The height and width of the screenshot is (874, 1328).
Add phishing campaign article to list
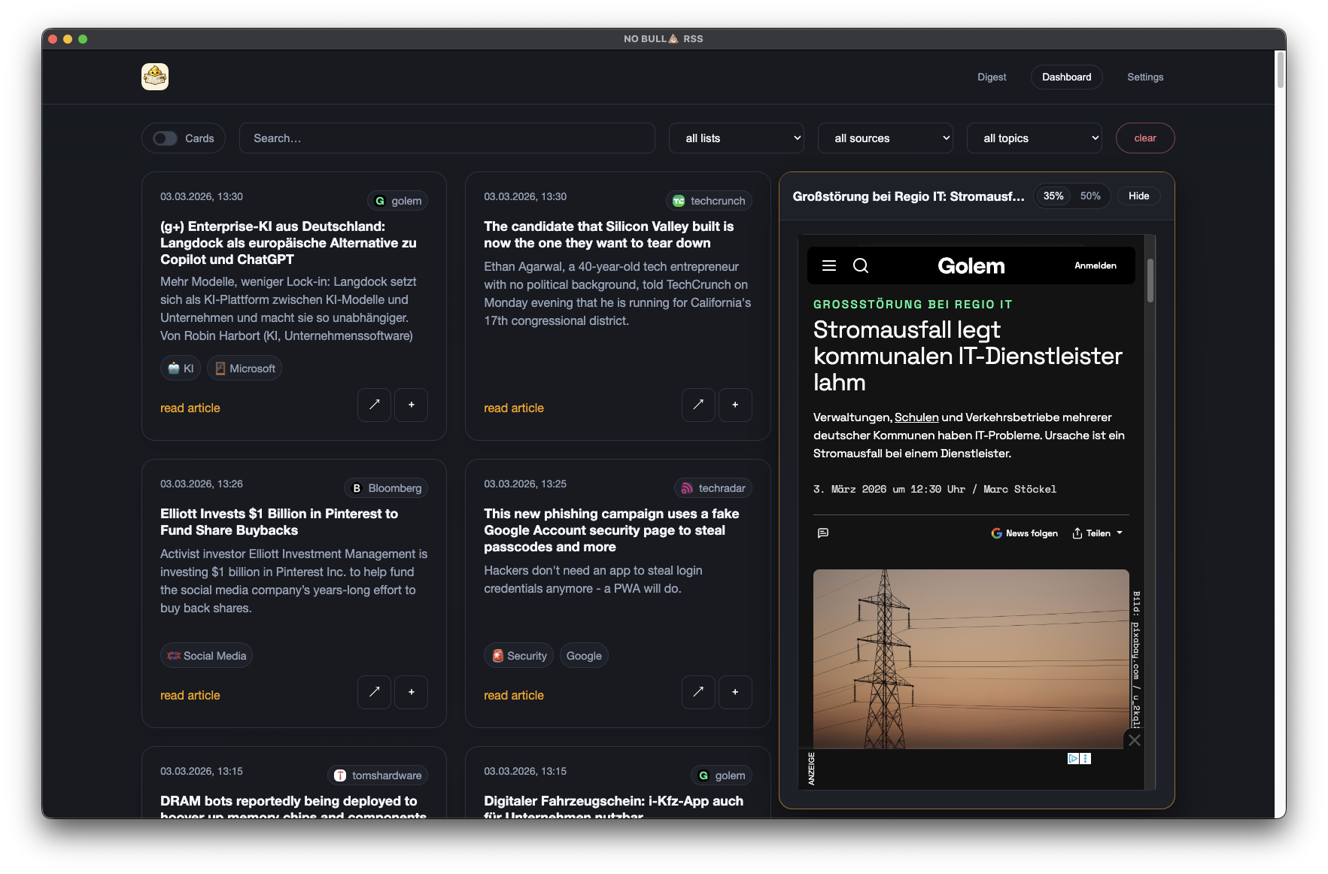(x=735, y=692)
